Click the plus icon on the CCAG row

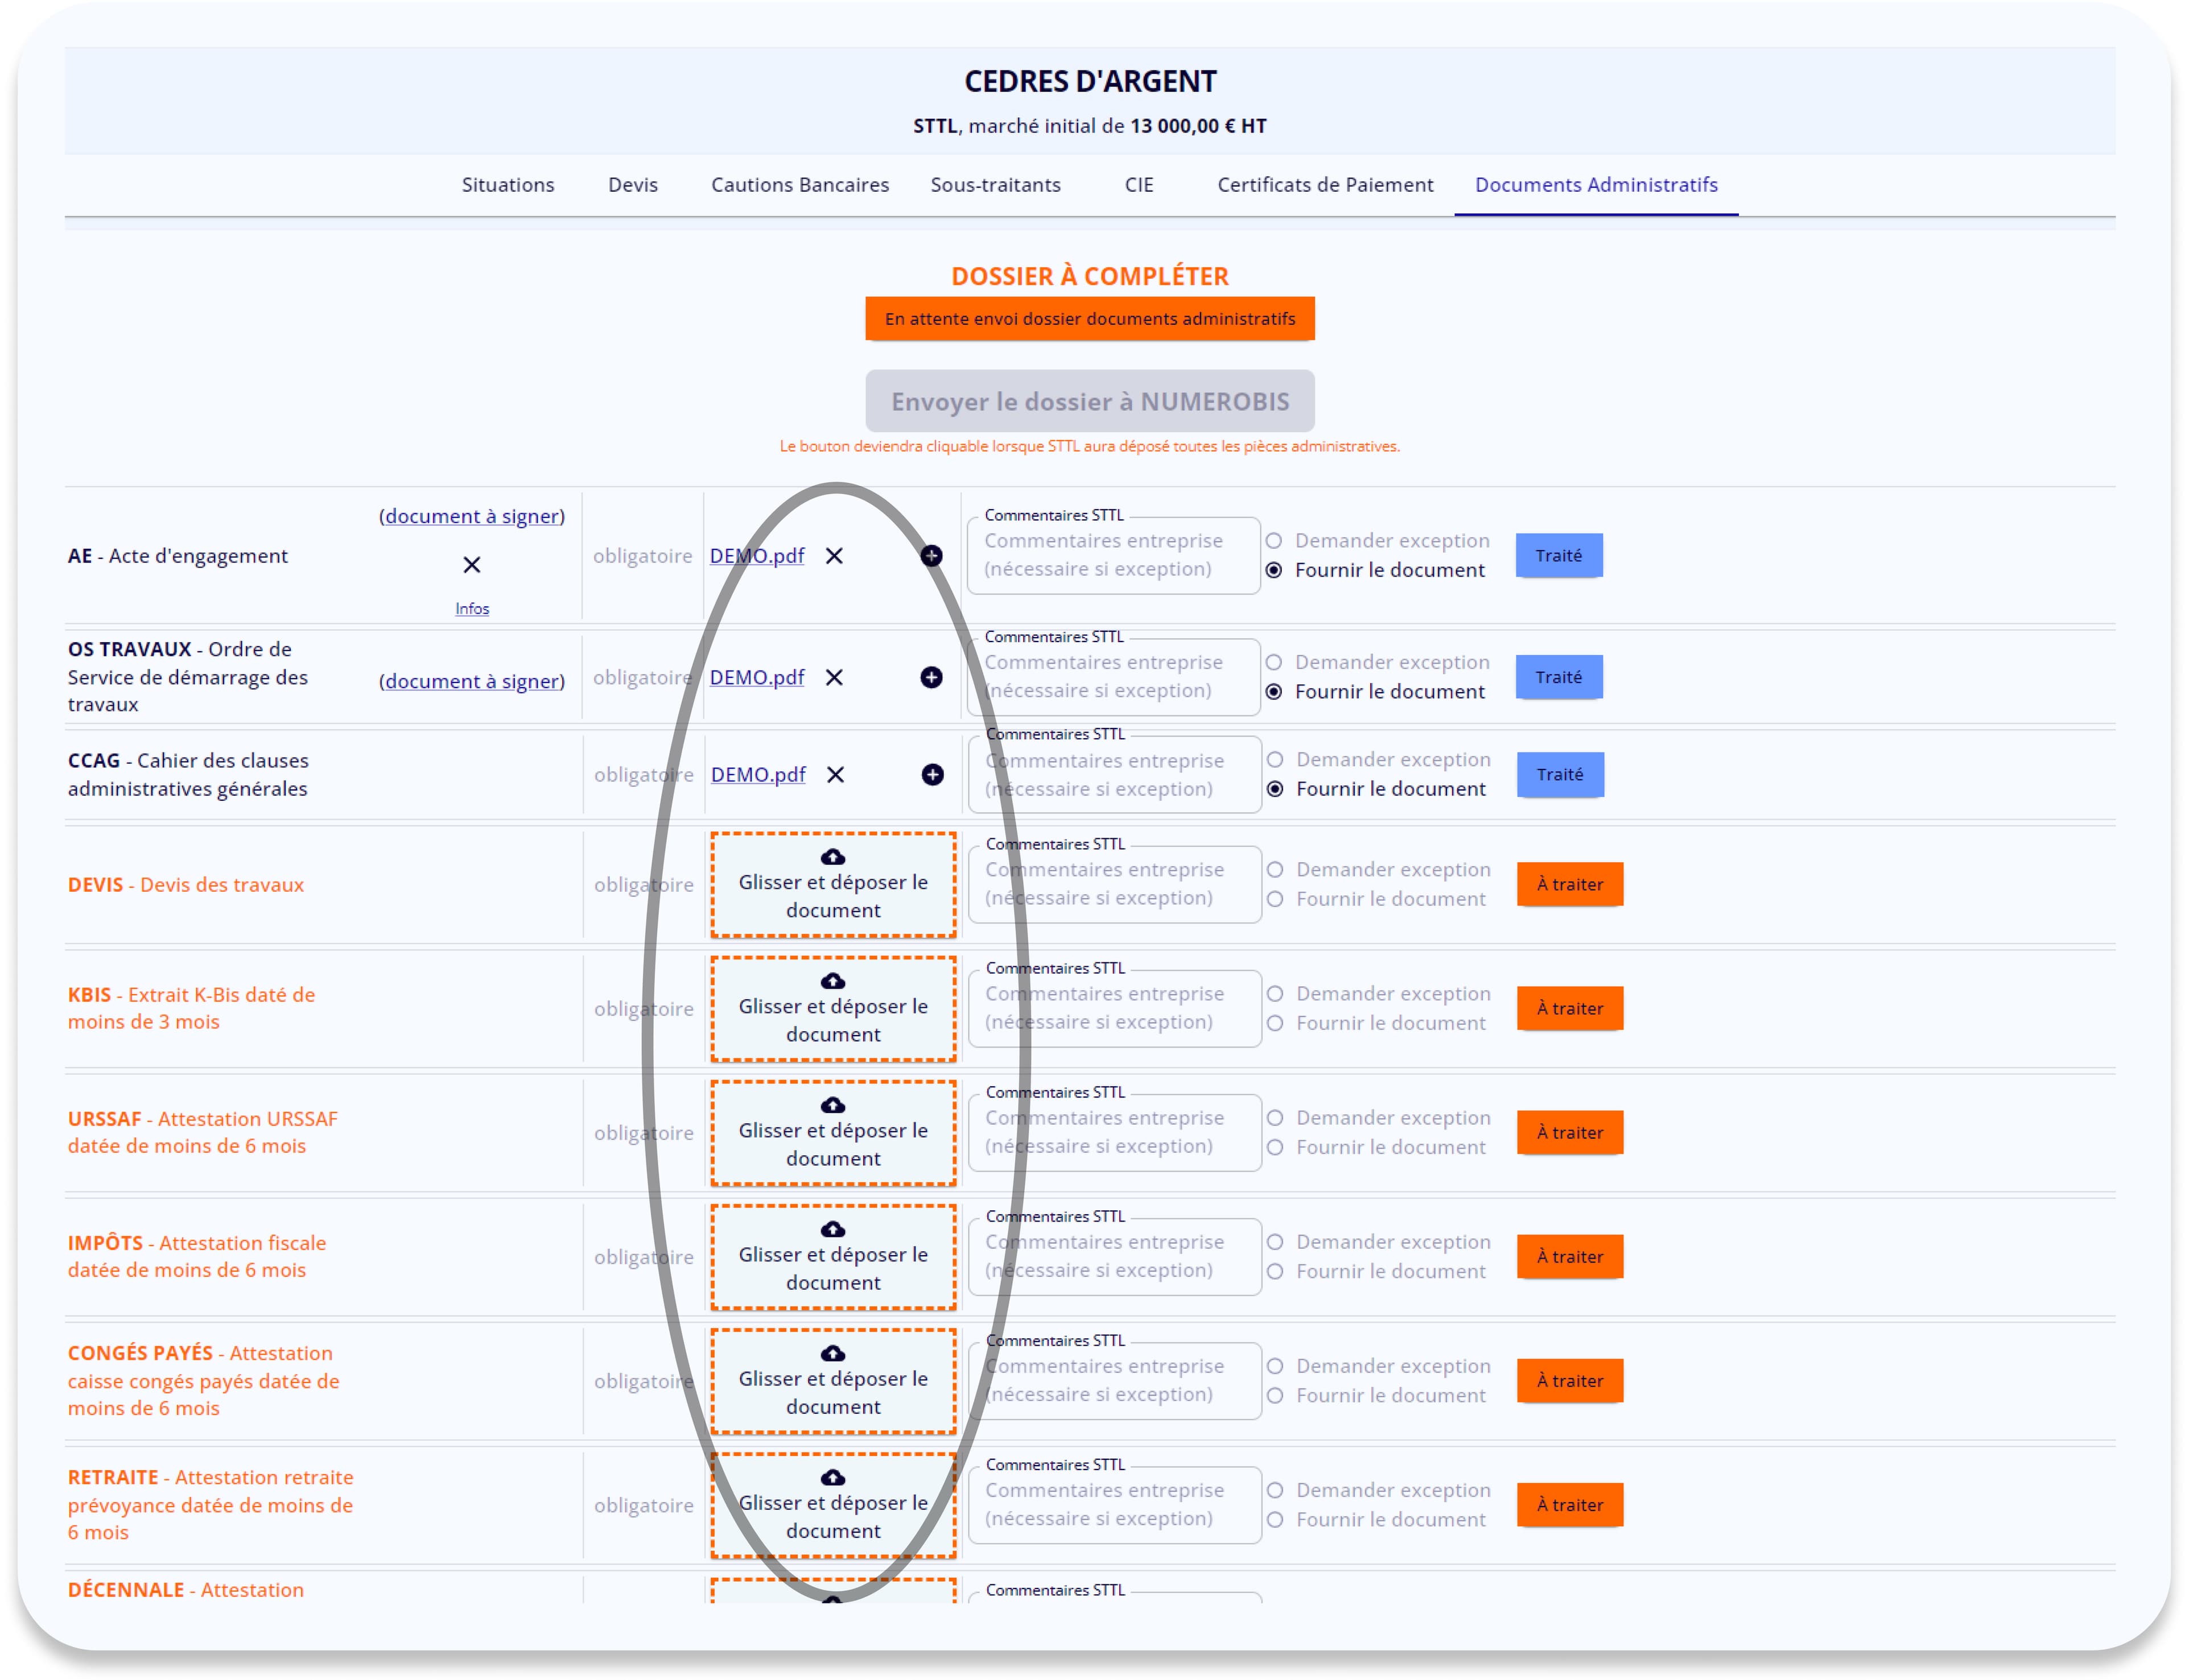(933, 774)
